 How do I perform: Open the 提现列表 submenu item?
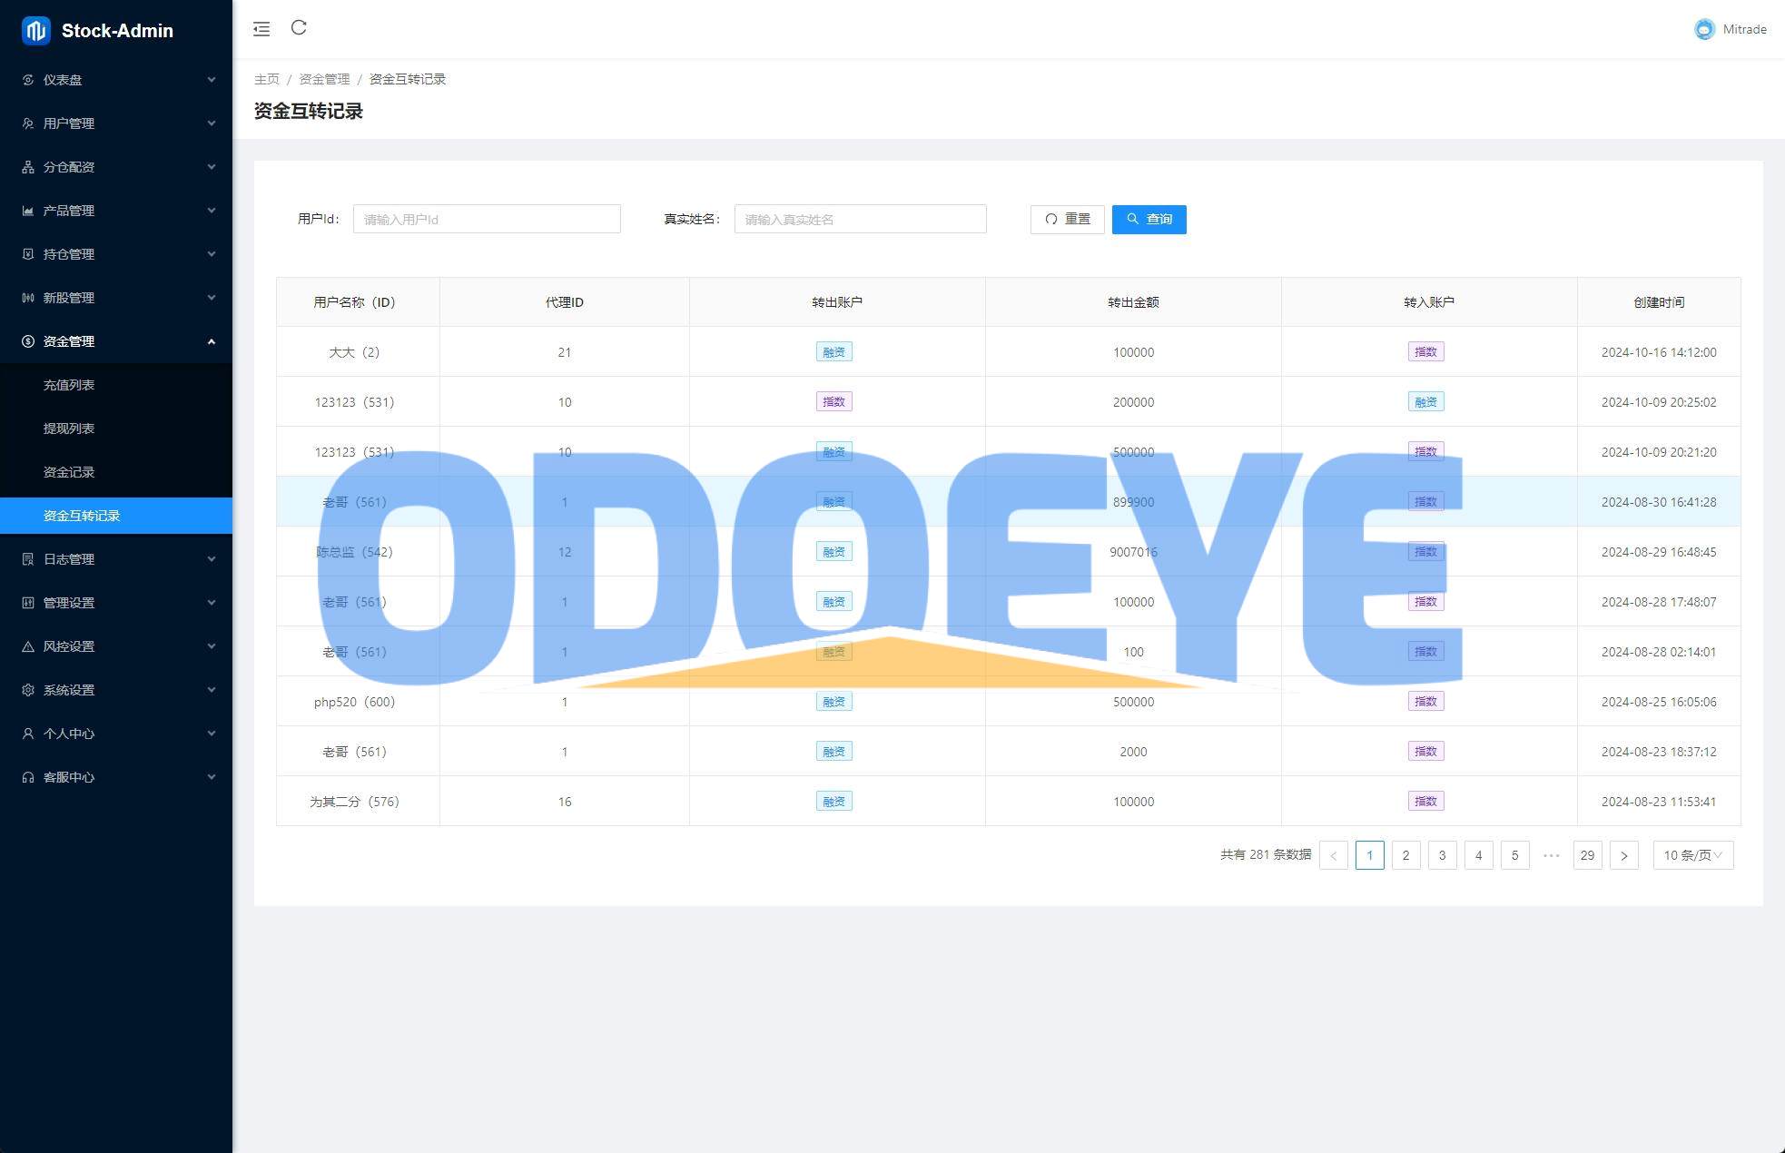[116, 429]
